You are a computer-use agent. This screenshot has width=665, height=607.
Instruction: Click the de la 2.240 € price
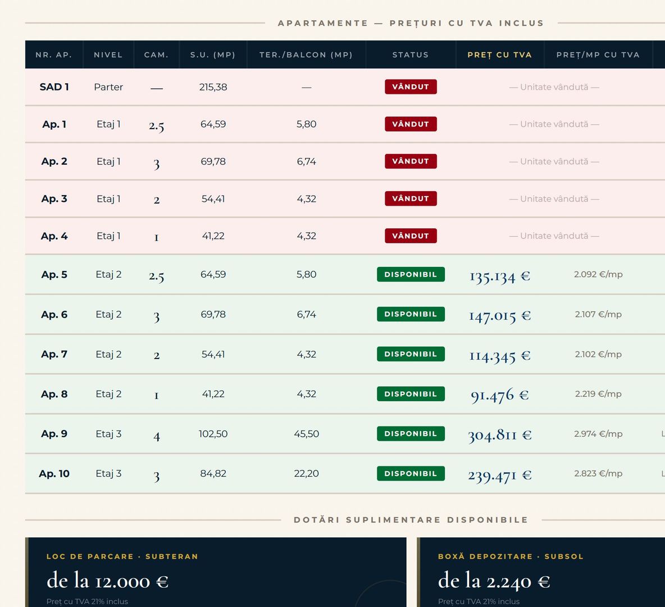pos(494,581)
